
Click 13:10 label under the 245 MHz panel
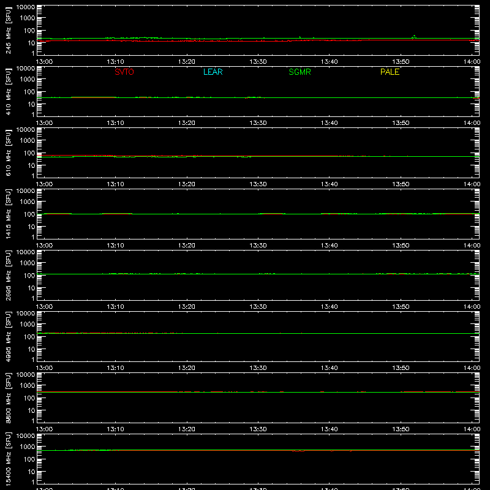pos(116,62)
